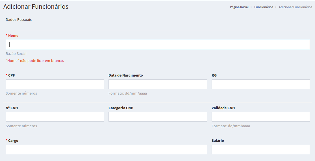The height and width of the screenshot is (161, 315).
Task: Click the Nome blank error message
Action: (x=35, y=61)
